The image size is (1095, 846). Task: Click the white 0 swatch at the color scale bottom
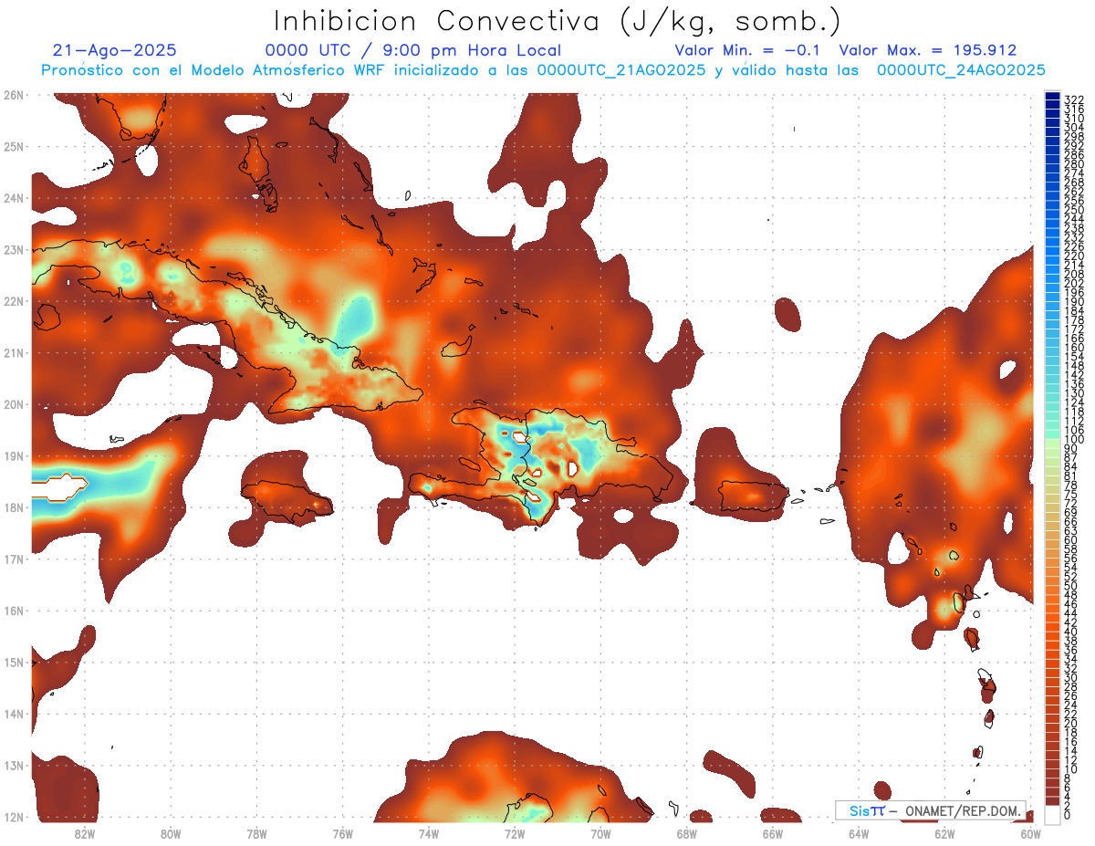1052,816
